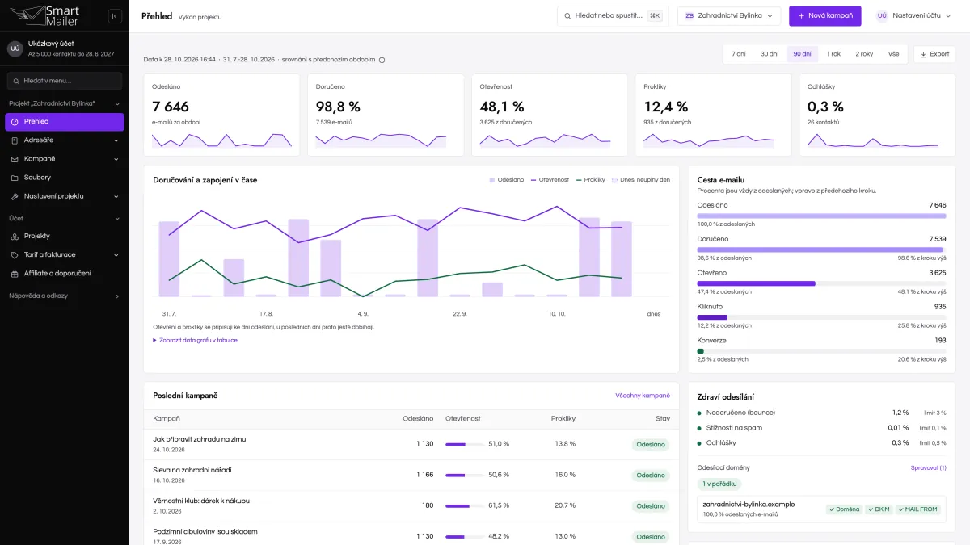Expand Tarif a fakturace menu
Screen dimensions: 970x545
(65, 255)
